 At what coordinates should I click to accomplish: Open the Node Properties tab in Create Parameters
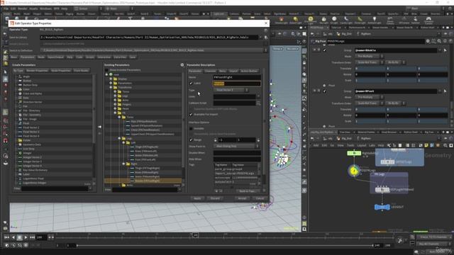click(x=61, y=71)
